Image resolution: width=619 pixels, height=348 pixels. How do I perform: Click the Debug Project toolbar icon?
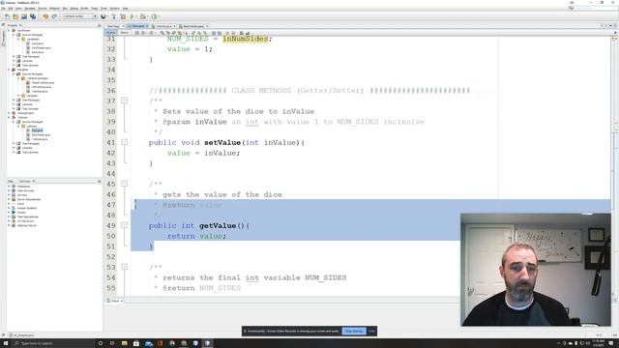tap(143, 16)
